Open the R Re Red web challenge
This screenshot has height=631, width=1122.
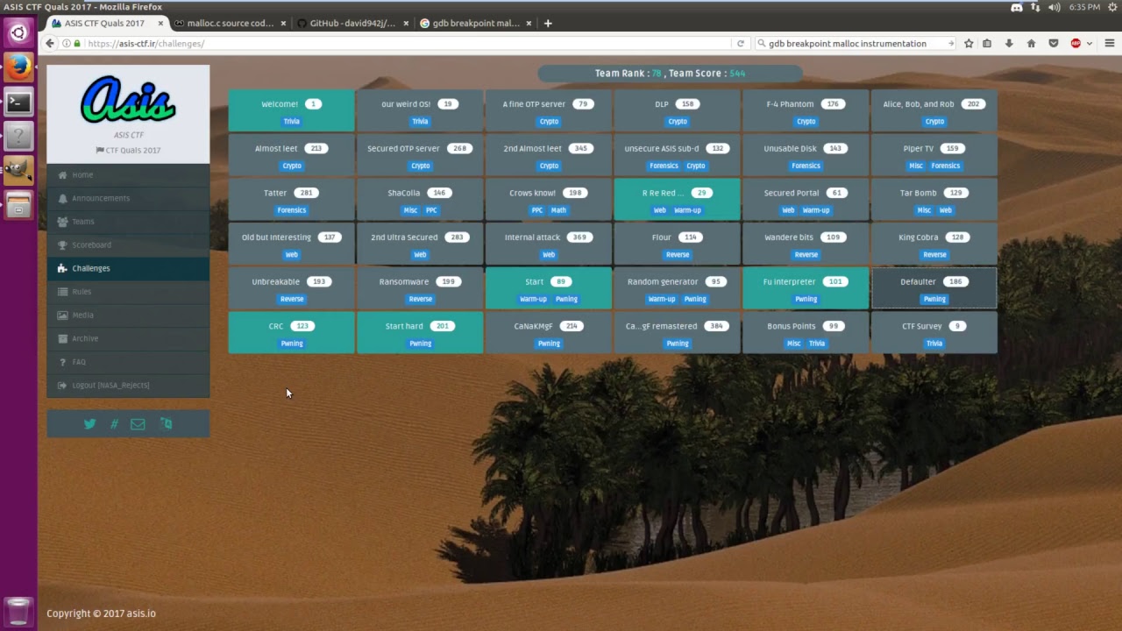(x=677, y=200)
